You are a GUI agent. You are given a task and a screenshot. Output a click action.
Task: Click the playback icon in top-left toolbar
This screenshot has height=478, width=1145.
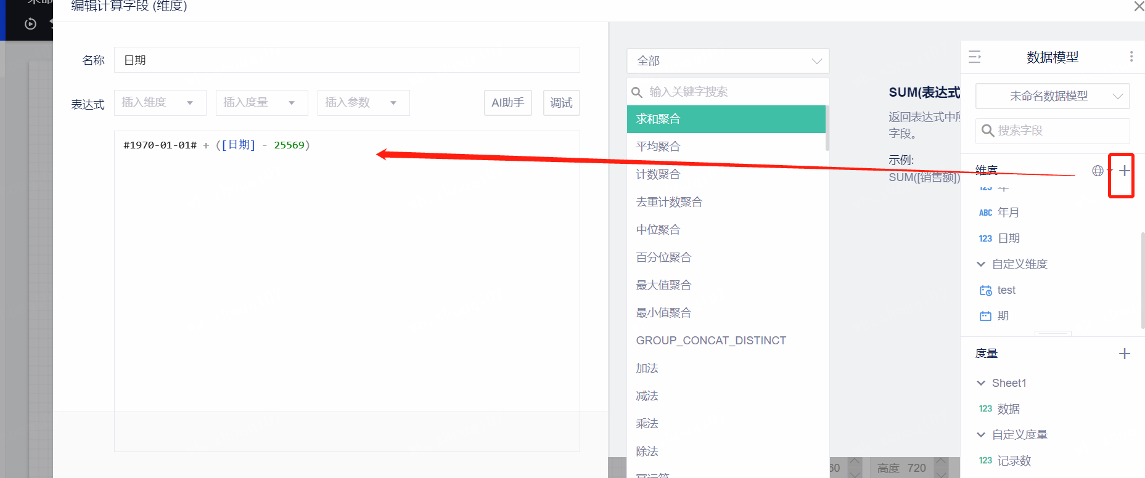click(x=30, y=24)
